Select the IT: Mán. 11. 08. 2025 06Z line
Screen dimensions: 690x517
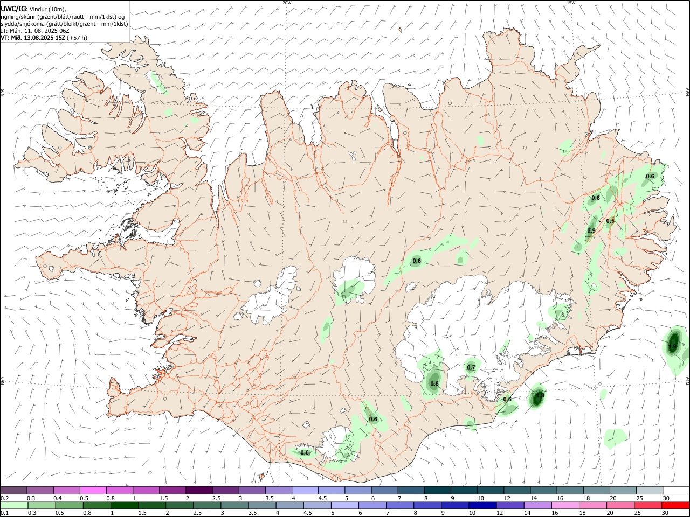tap(35, 31)
